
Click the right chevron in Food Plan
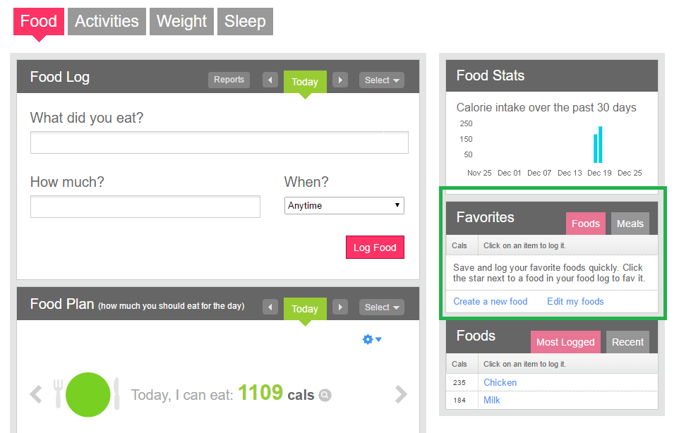point(401,394)
